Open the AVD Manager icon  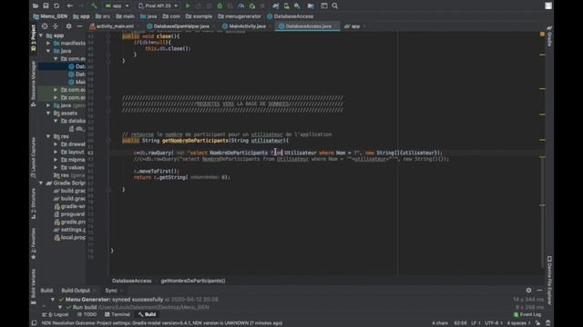tap(286, 6)
